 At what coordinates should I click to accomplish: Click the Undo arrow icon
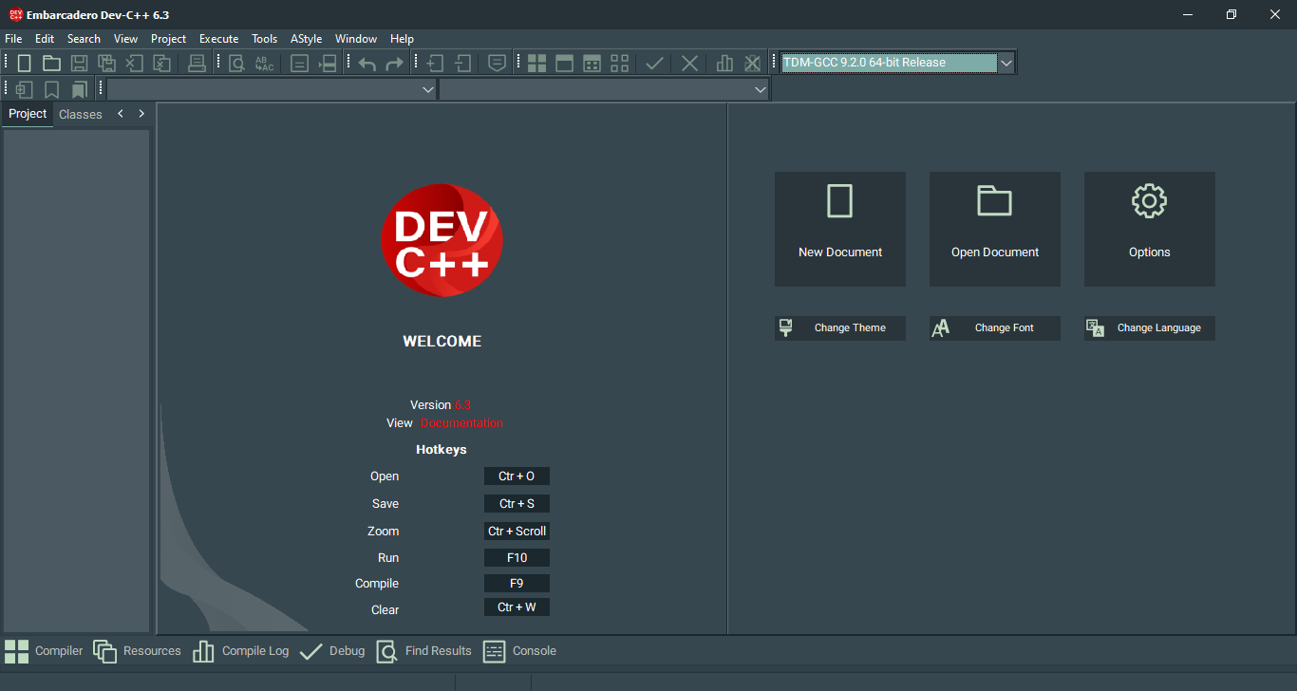pos(367,64)
